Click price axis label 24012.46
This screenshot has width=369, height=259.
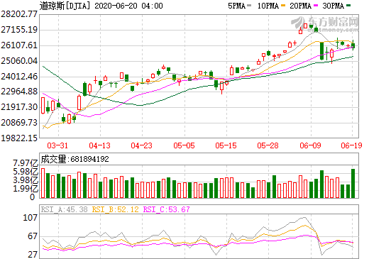(x=19, y=77)
